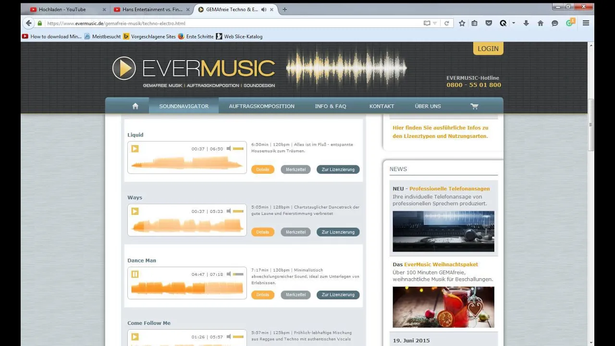This screenshot has width=615, height=346.
Task: Open Meistbesucht bookmark folder
Action: click(x=102, y=37)
